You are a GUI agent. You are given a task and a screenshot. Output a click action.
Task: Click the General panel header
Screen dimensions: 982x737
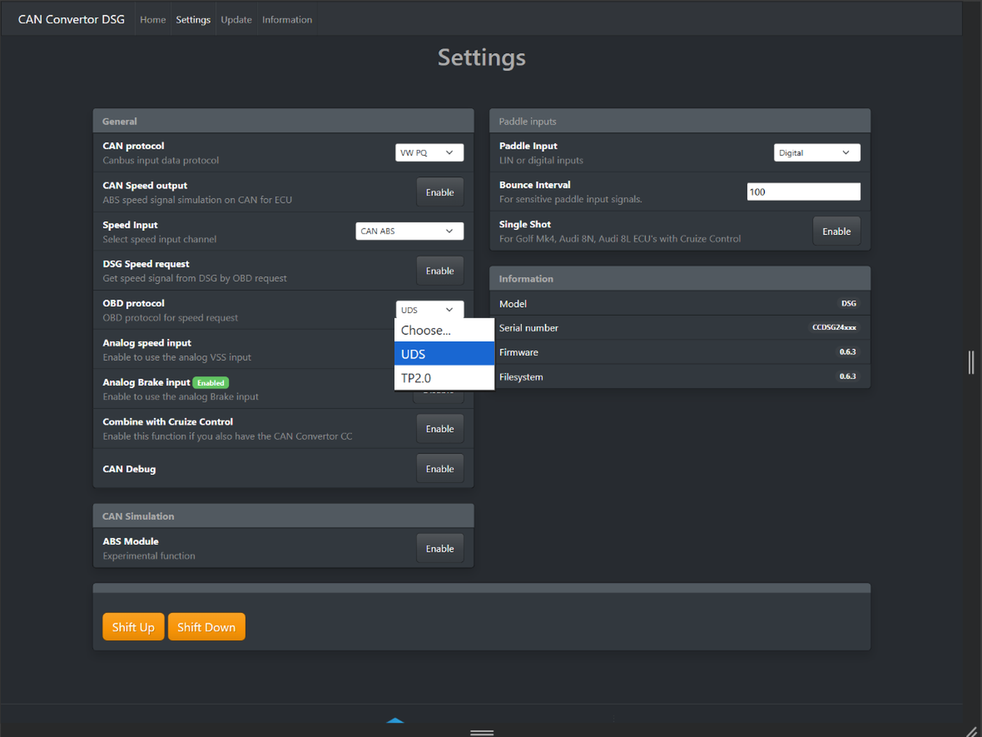284,121
